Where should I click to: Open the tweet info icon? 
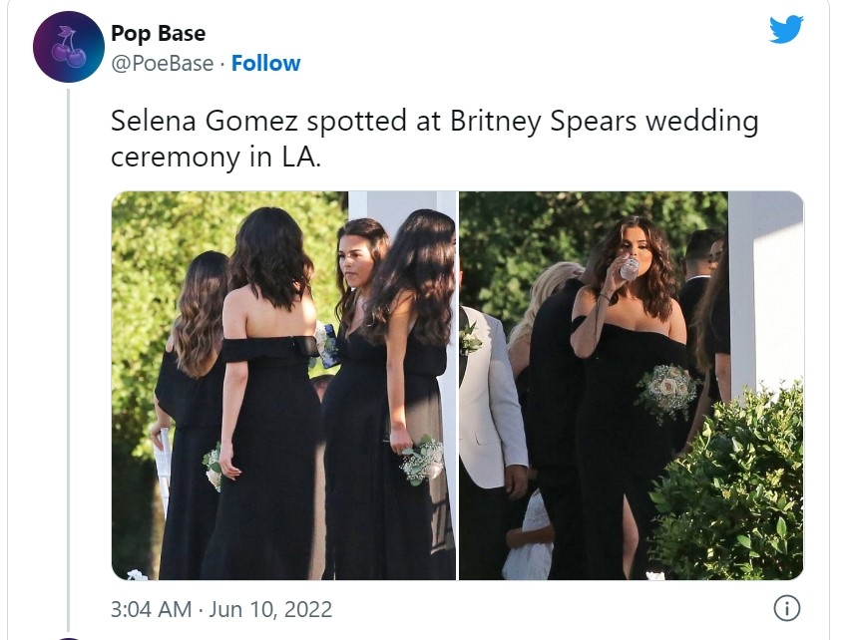pos(786,608)
